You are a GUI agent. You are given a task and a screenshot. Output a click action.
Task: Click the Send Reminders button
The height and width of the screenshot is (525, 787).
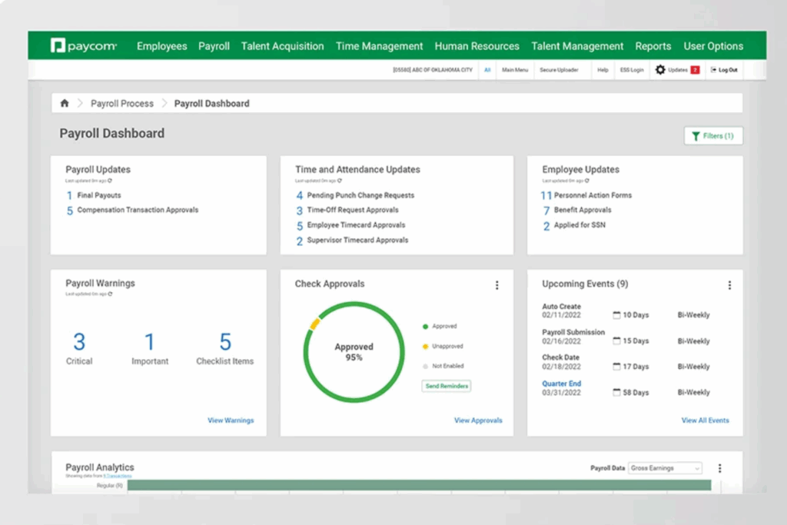[447, 386]
